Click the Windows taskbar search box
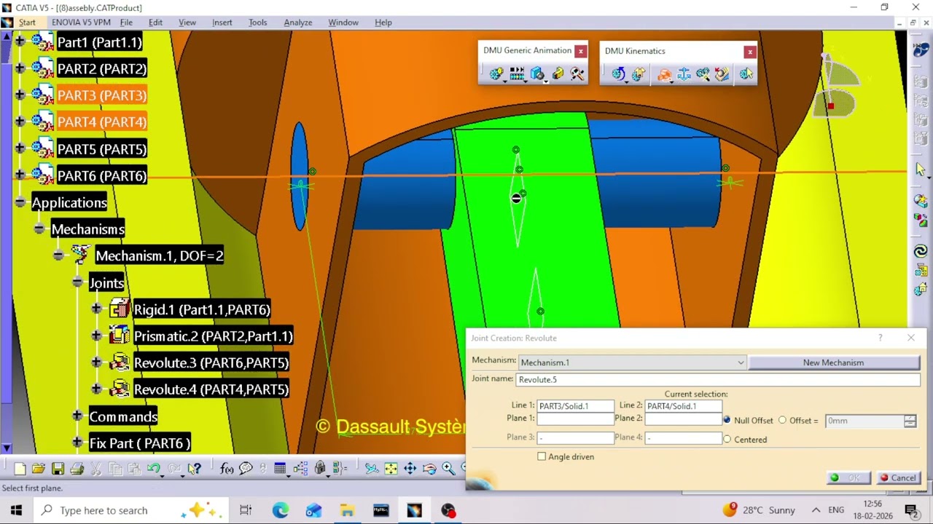The height and width of the screenshot is (524, 933). pos(131,510)
